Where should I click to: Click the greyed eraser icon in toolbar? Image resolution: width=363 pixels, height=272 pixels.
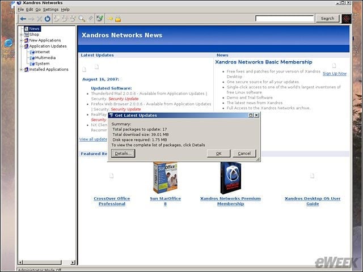[91, 19]
